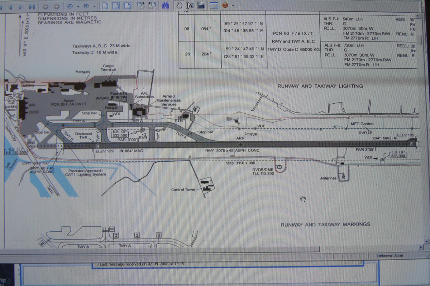Click the 'Unknown Zone' status bar entry
The image size is (430, 286).
(x=390, y=255)
